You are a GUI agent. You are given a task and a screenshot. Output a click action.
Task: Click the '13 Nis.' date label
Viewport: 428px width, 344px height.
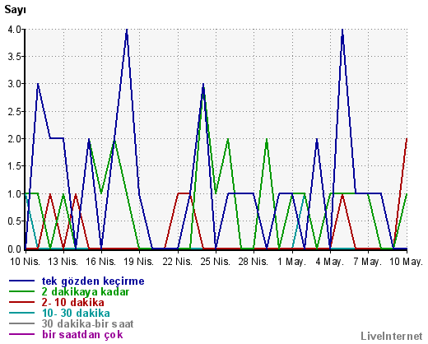point(63,262)
